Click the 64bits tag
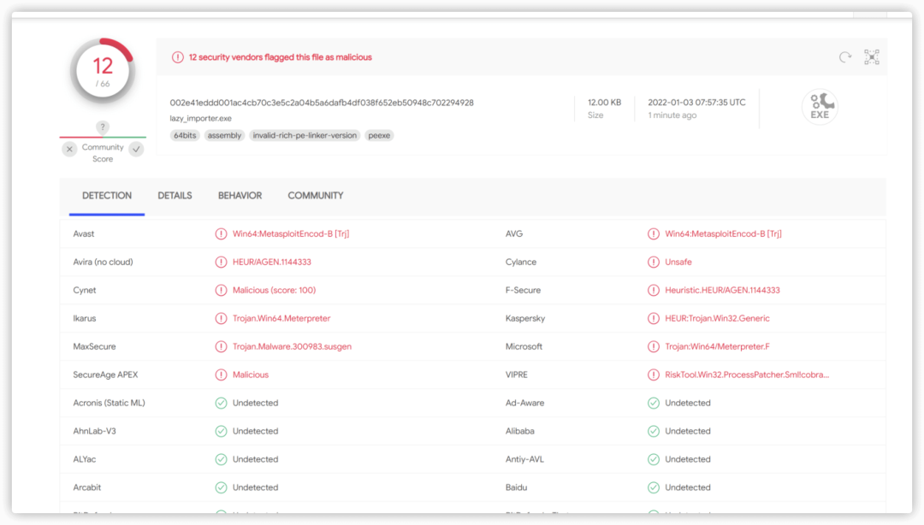 185,135
